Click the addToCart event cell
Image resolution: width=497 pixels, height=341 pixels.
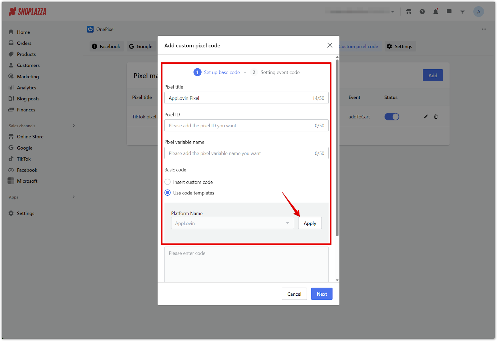tap(359, 117)
